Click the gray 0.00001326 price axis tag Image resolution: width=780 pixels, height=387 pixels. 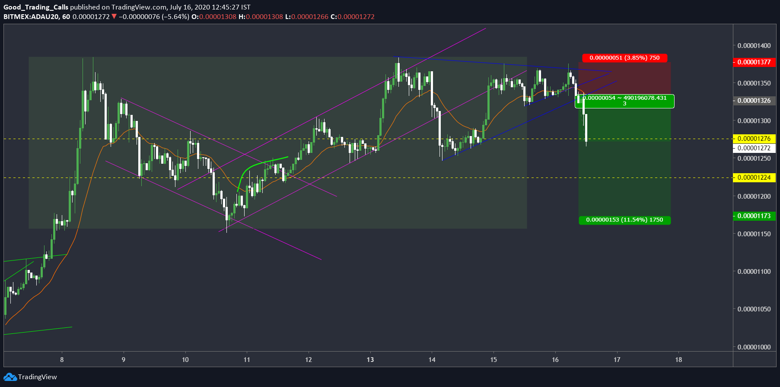pyautogui.click(x=754, y=101)
